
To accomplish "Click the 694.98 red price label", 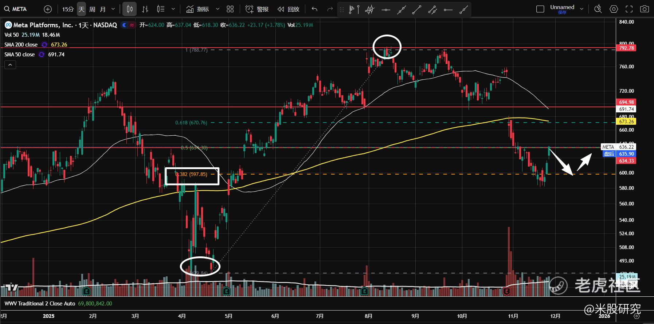I will tap(626, 102).
